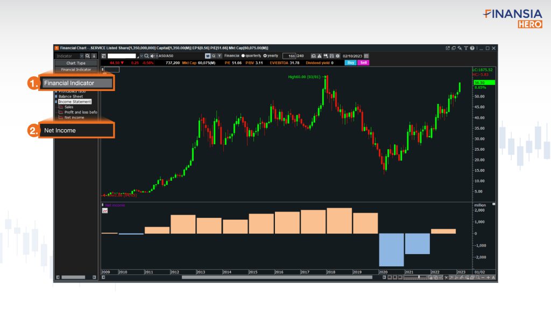Click the binoculars find icon
Image resolution: width=551 pixels, height=310 pixels.
tap(326, 56)
